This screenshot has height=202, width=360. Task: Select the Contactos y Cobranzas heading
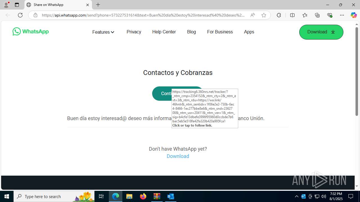point(178,73)
